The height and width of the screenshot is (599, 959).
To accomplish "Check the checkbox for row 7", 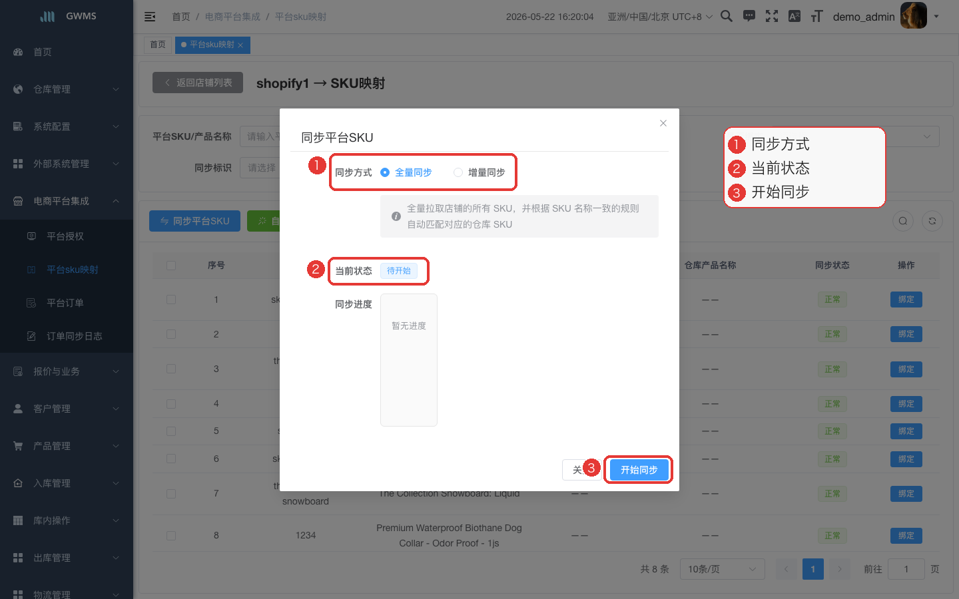I will click(171, 494).
